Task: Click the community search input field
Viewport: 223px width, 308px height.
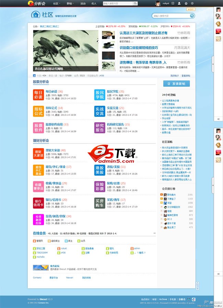Action: coord(171,16)
